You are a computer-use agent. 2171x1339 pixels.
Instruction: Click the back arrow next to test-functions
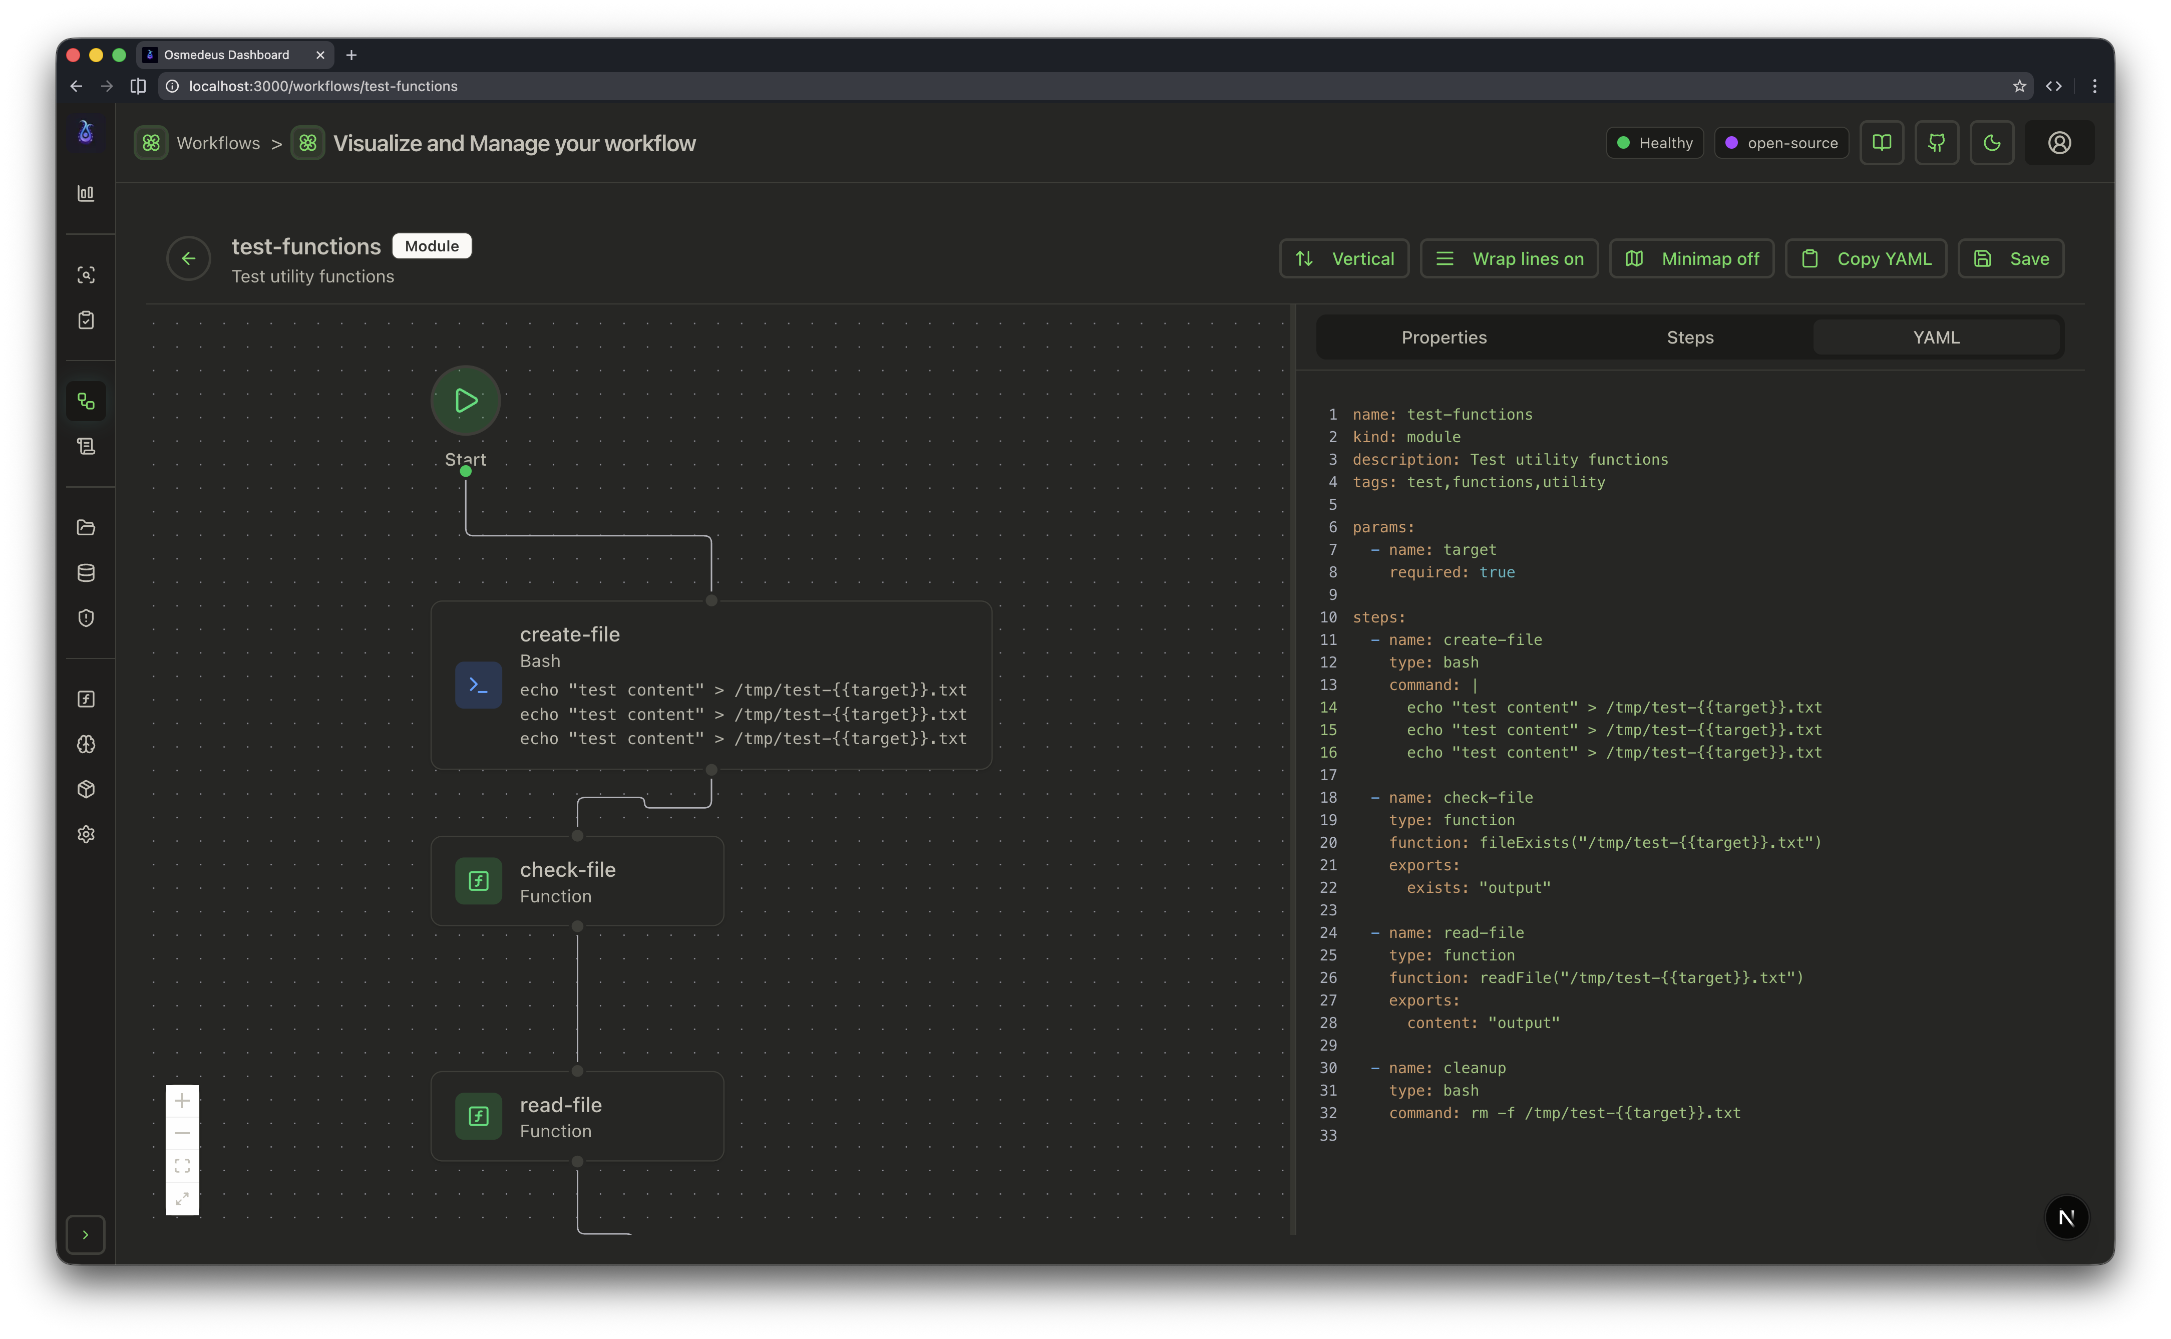click(188, 258)
